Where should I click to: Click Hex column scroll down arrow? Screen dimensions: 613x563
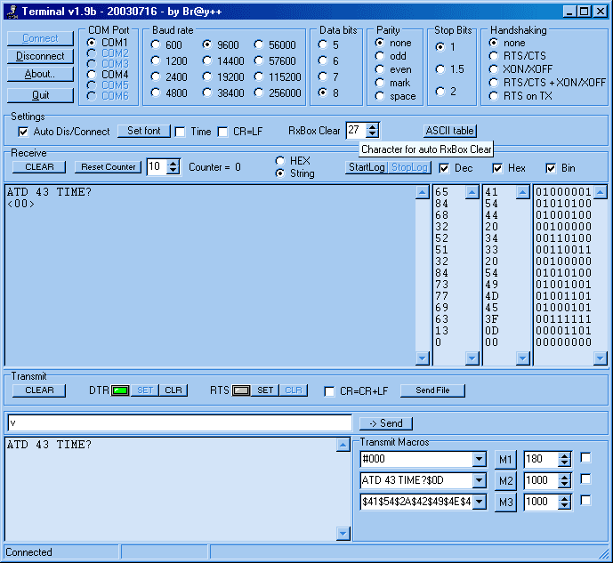click(x=522, y=358)
